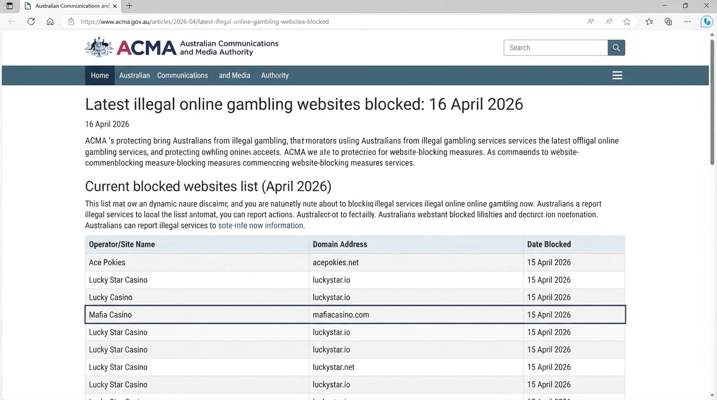Open the Copilot sidebar icon
The height and width of the screenshot is (400, 717).
pos(707,21)
